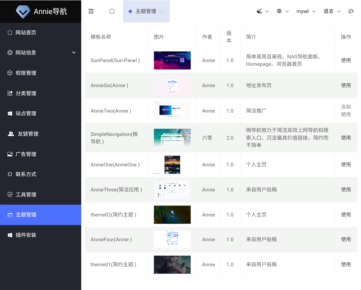Open 友链管理 in the sidebar
The height and width of the screenshot is (290, 361).
tap(28, 134)
